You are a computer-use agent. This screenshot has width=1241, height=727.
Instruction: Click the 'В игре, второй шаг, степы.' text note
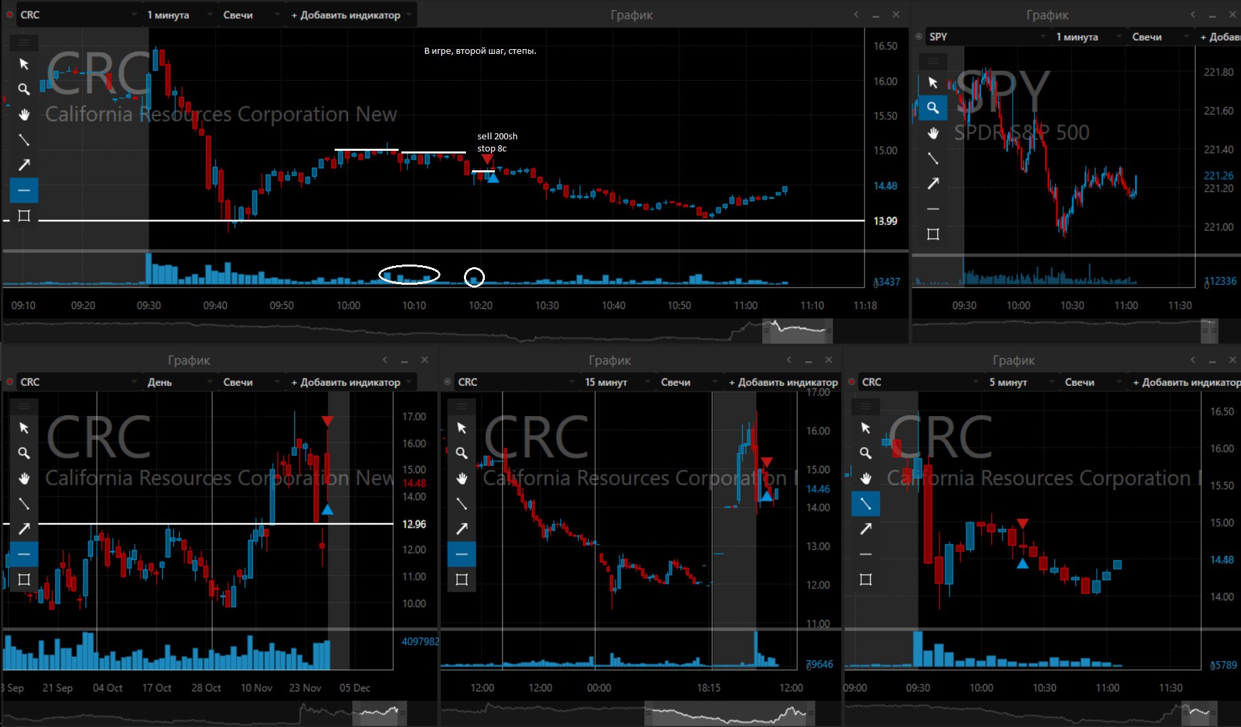point(480,50)
